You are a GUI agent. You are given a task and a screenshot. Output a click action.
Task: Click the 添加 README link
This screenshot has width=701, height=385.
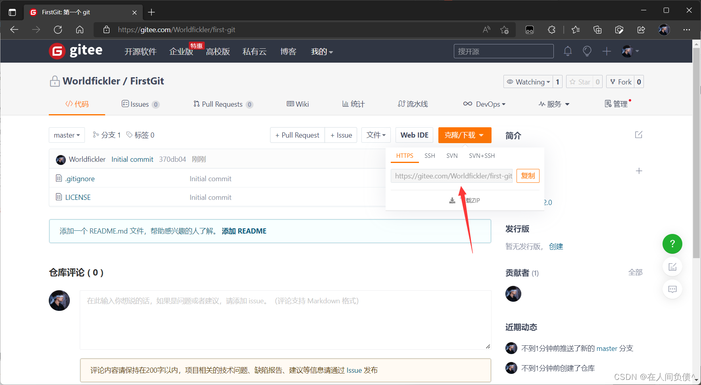(x=244, y=231)
